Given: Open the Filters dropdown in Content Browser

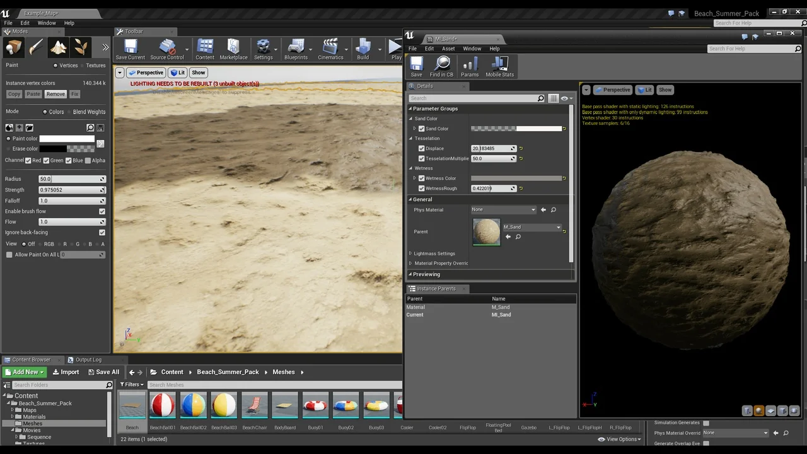Looking at the screenshot, I should 132,385.
